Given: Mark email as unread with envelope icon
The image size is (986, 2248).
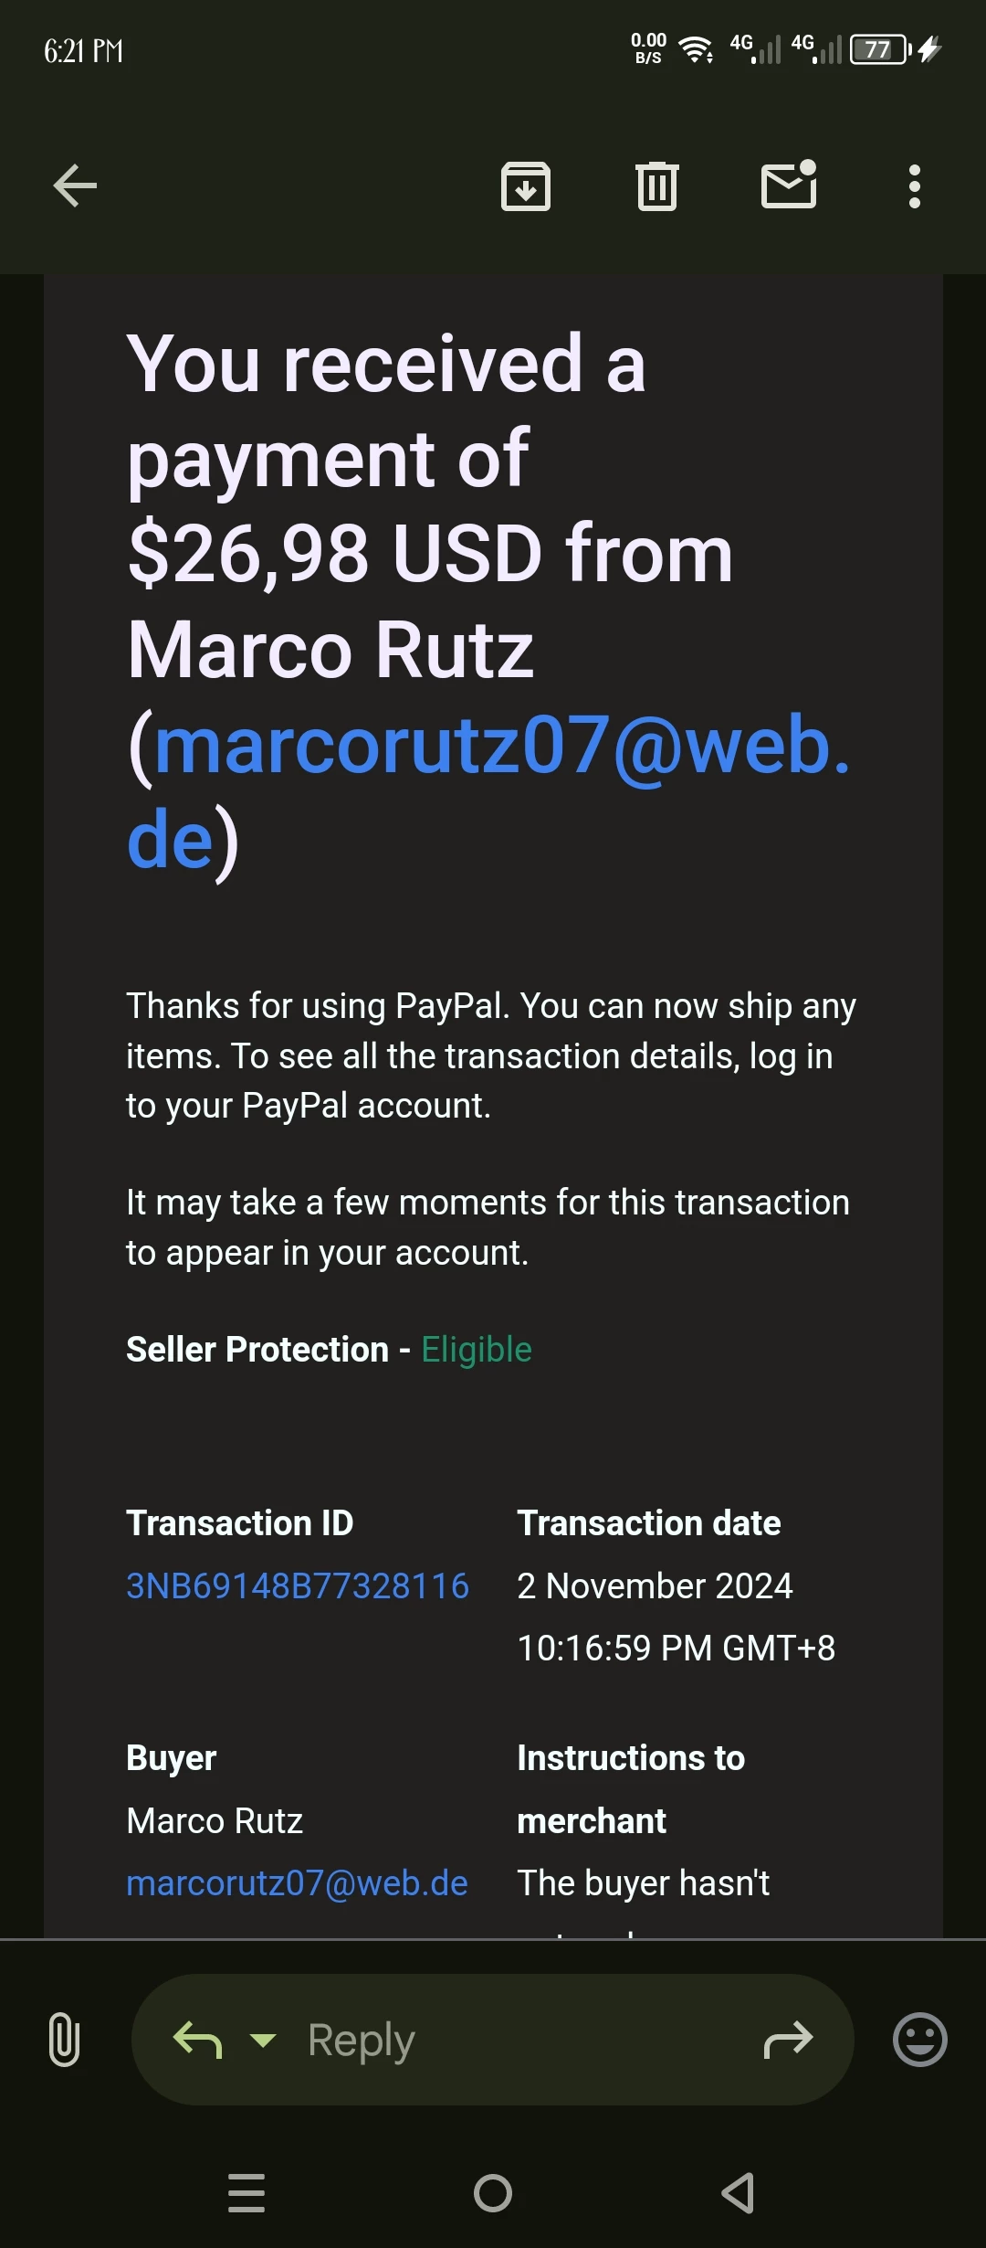Looking at the screenshot, I should (789, 185).
